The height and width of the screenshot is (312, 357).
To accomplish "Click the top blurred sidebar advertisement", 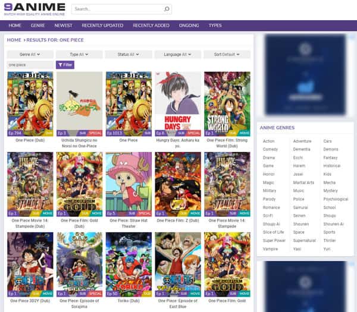I will pos(305,75).
